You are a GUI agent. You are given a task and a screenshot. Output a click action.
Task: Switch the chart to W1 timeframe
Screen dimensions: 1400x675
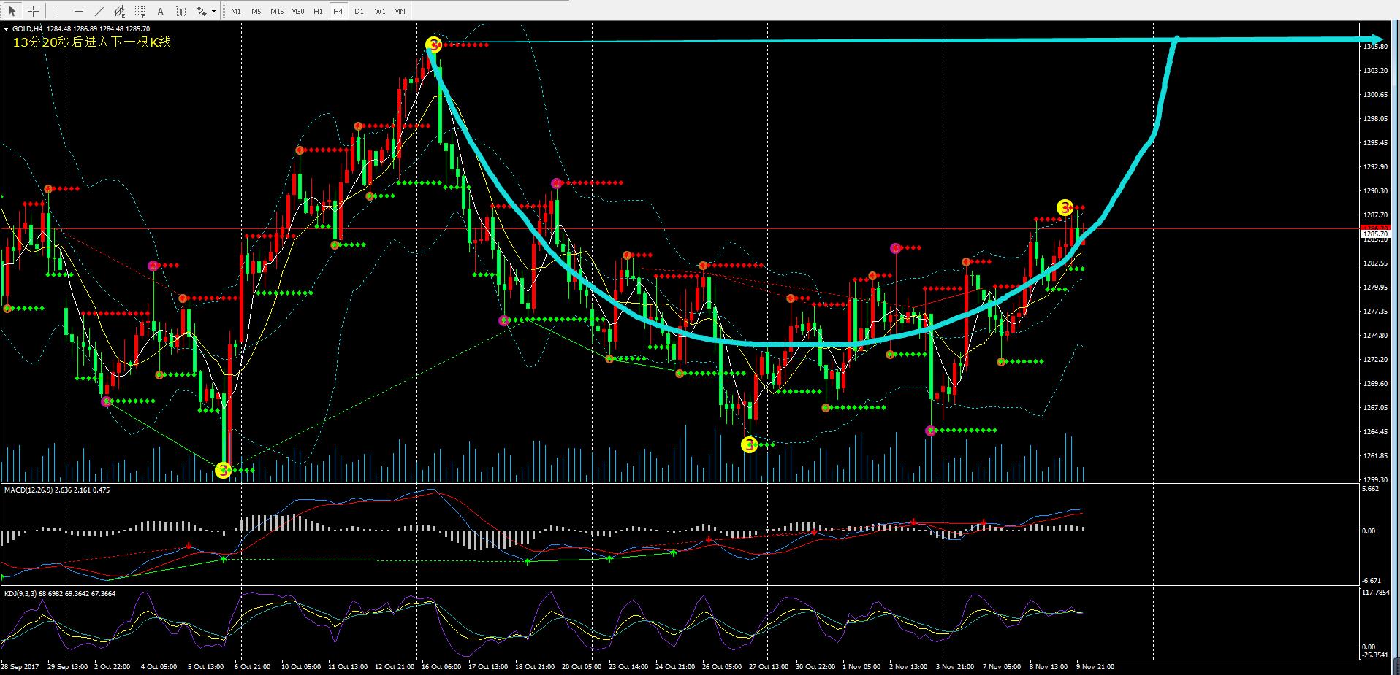click(x=380, y=11)
